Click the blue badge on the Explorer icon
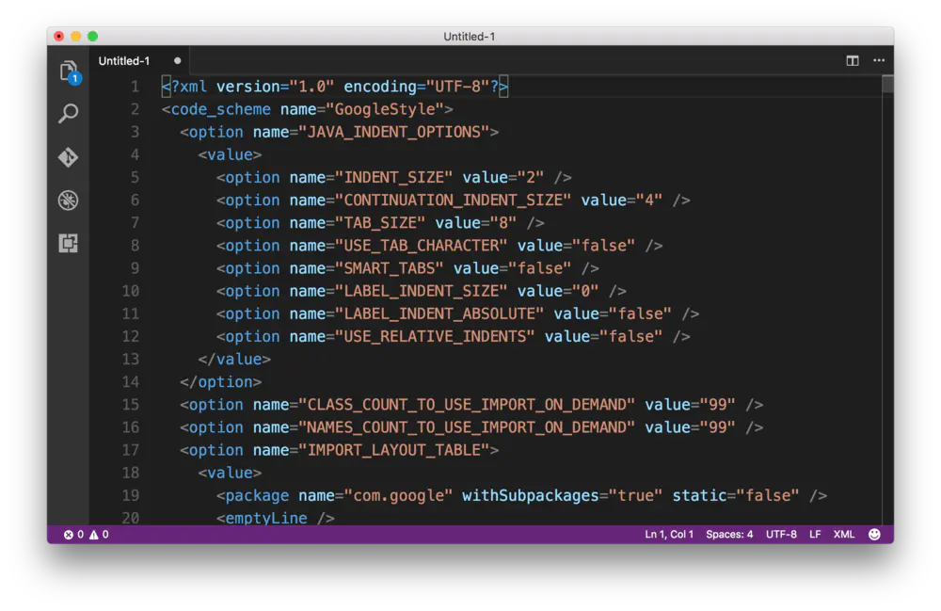 point(75,79)
